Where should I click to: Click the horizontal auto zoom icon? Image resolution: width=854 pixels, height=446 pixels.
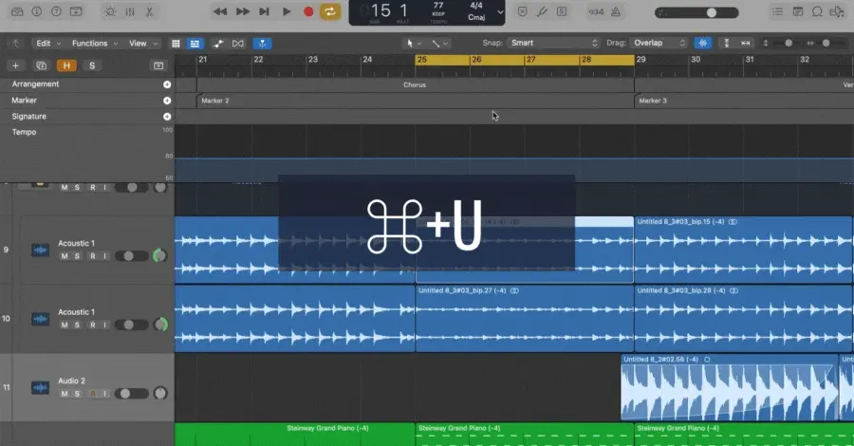click(746, 43)
